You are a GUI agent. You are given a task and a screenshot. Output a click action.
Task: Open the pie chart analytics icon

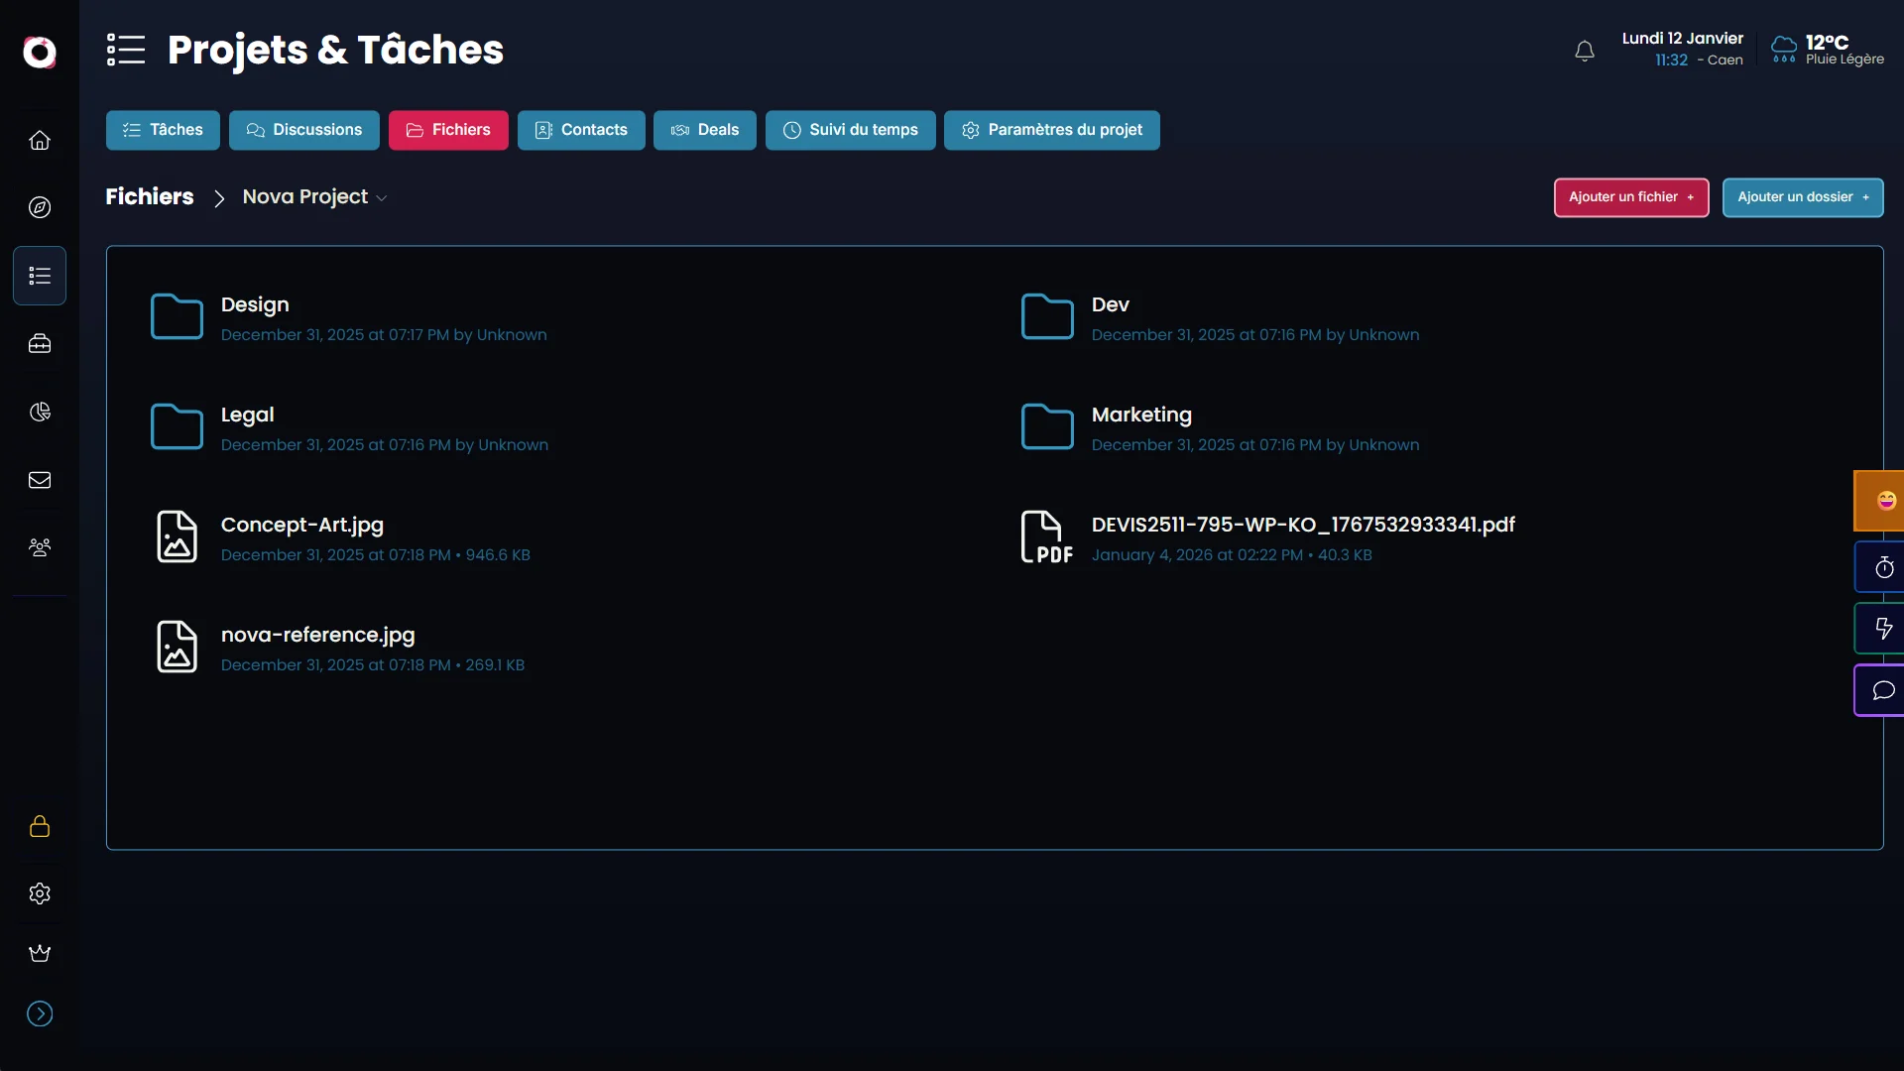tap(40, 412)
